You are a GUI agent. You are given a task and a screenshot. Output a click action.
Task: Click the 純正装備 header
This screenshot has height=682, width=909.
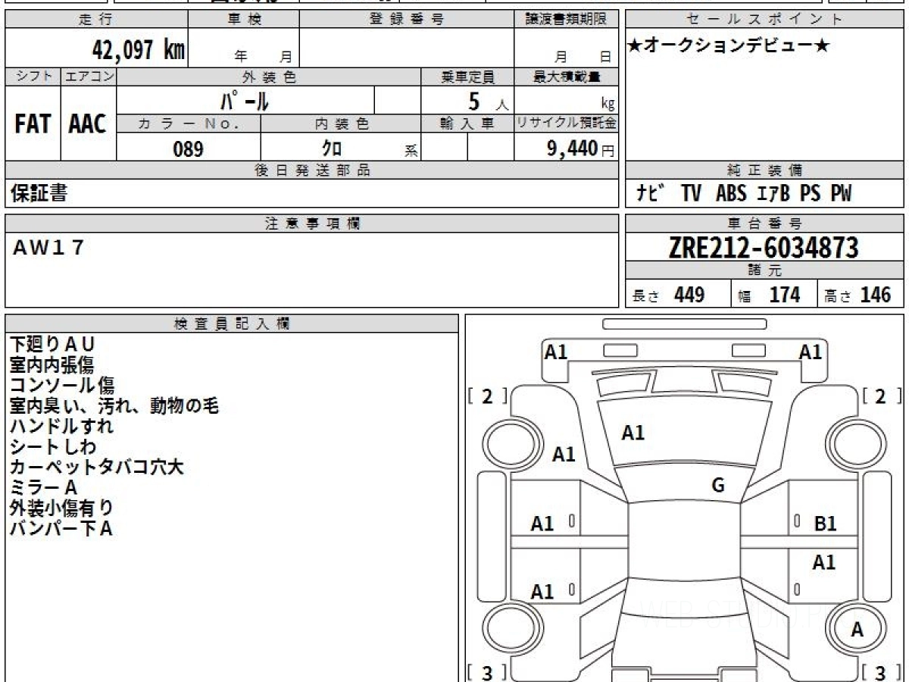tap(765, 170)
